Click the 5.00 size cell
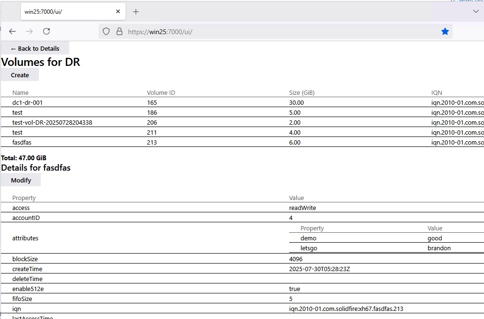 [295, 113]
